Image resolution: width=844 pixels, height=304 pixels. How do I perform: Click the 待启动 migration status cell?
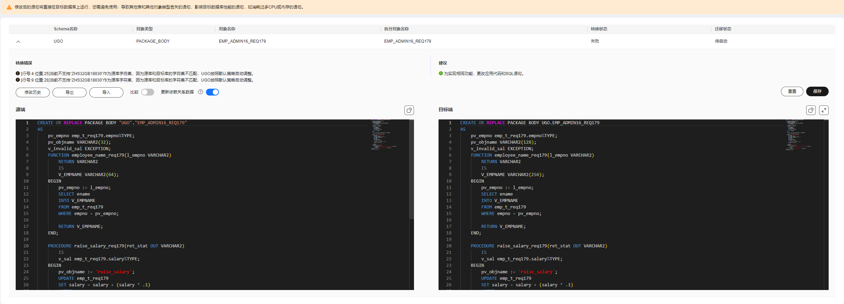click(x=721, y=41)
